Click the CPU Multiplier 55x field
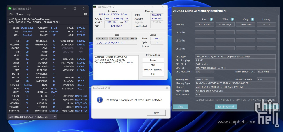This screenshot has height=132, width=283. 204,71
